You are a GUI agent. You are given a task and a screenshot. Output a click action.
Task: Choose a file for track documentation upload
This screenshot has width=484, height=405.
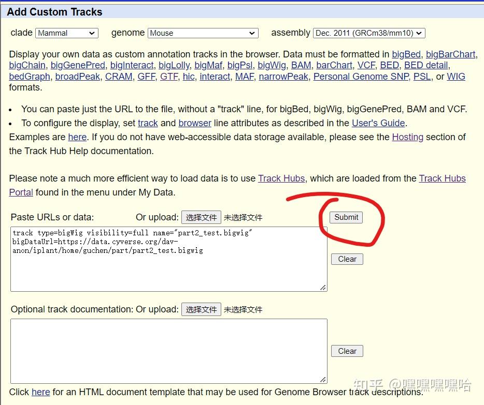click(x=201, y=309)
